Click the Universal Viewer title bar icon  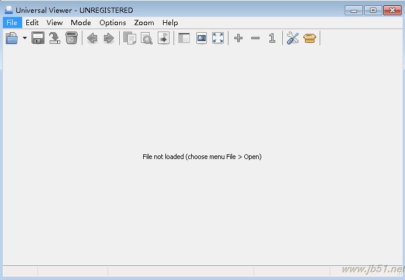(9, 10)
